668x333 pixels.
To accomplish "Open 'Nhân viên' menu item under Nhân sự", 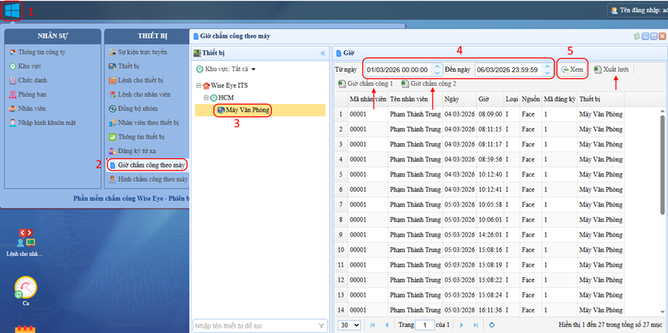I will [32, 108].
